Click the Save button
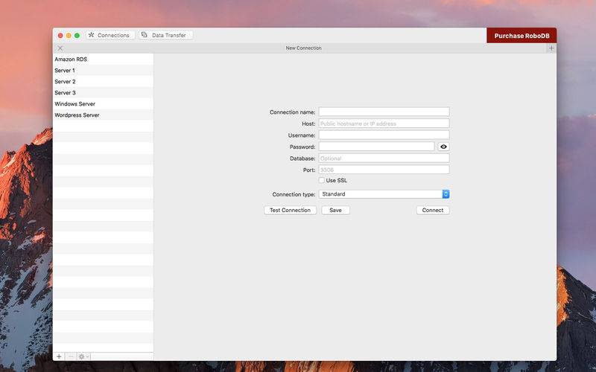Image resolution: width=596 pixels, height=372 pixels. click(335, 210)
